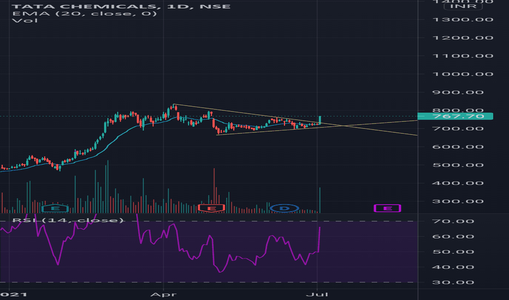Select the EMA (20, close, 0) indicator label
This screenshot has height=300, width=509.
pos(85,14)
